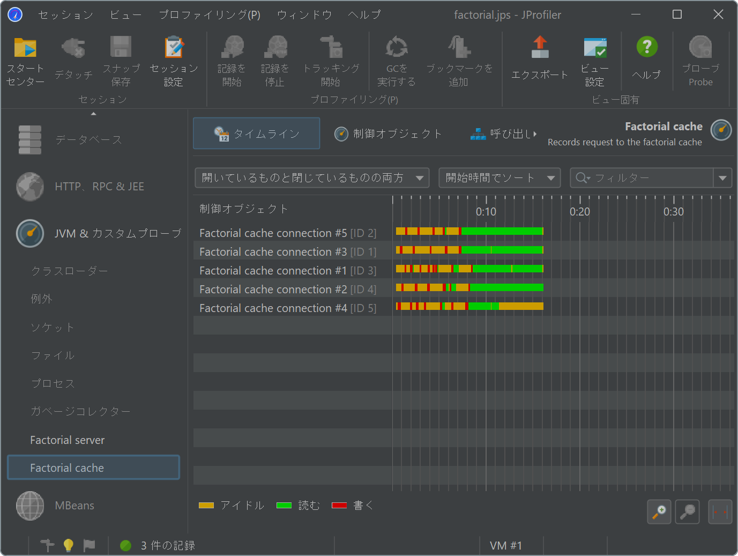Open the ビュー menu
This screenshot has width=738, height=556.
click(126, 15)
